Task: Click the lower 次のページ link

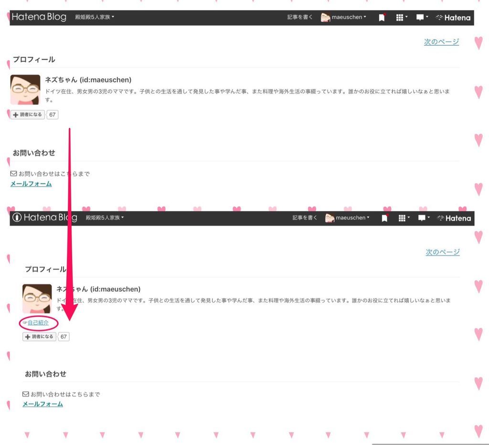Action: coord(443,252)
